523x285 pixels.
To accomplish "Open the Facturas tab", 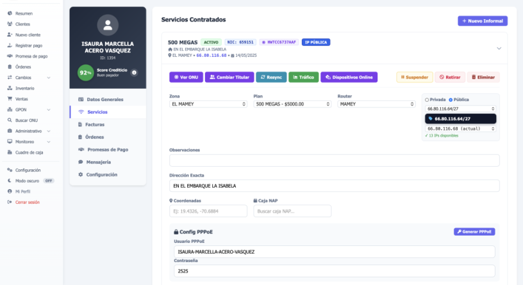I will point(108,125).
